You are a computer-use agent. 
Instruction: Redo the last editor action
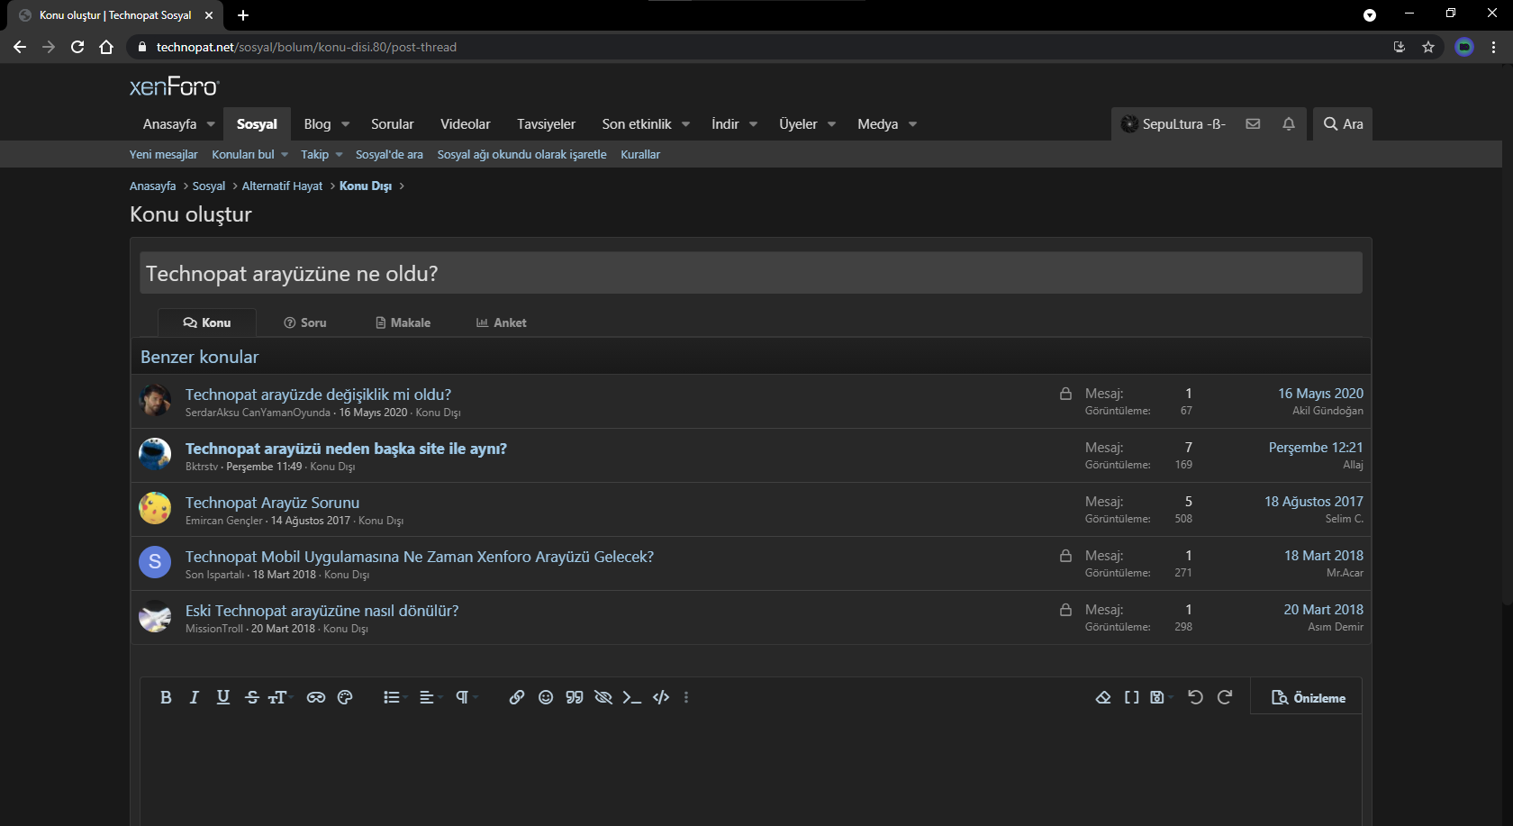click(x=1225, y=697)
